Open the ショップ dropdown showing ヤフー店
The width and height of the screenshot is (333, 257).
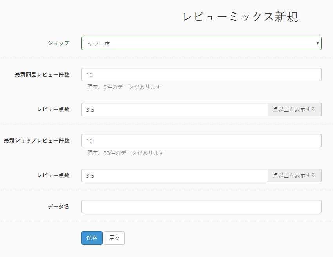pos(202,43)
